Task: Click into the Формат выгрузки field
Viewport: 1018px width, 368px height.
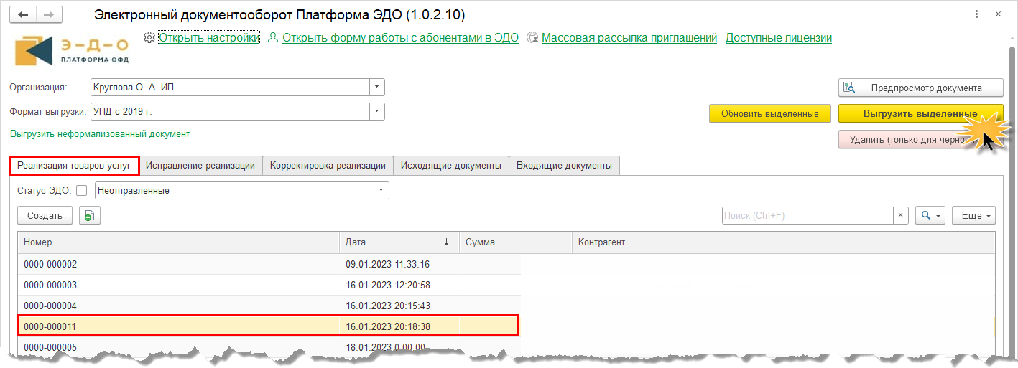Action: 230,111
